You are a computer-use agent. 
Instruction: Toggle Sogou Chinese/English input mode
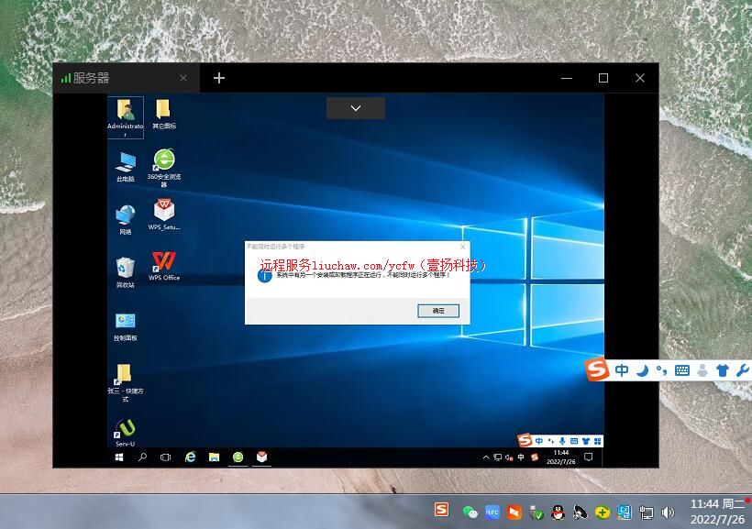point(622,370)
